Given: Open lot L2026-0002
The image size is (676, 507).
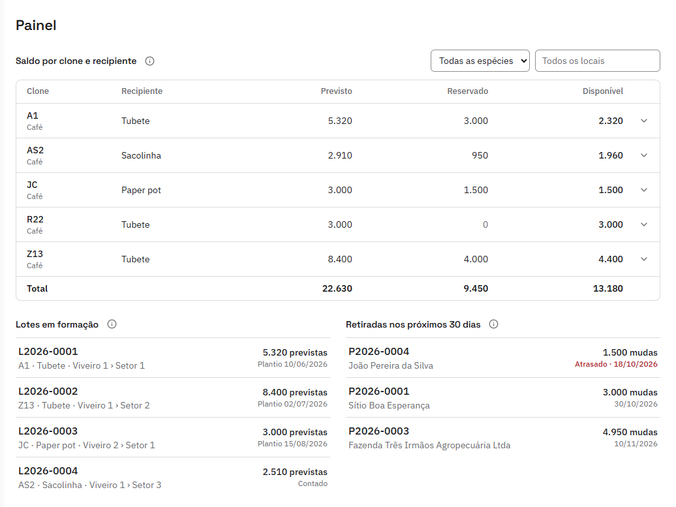Looking at the screenshot, I should 173,397.
